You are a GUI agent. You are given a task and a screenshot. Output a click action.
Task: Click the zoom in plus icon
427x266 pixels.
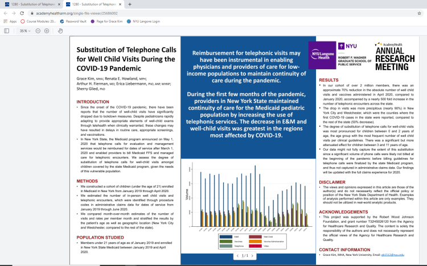coord(47,31)
